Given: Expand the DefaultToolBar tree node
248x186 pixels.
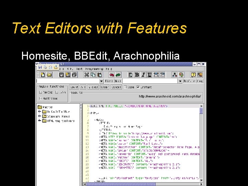Looking at the screenshot, I should tap(40, 112).
